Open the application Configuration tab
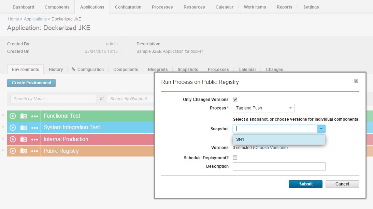 [90, 70]
